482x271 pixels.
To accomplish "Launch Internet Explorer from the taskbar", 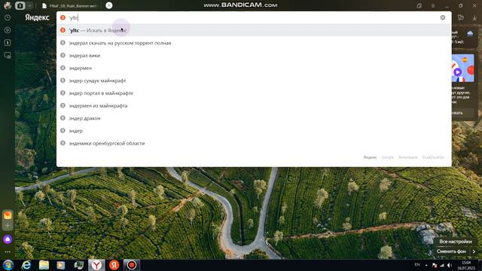I will (26, 265).
